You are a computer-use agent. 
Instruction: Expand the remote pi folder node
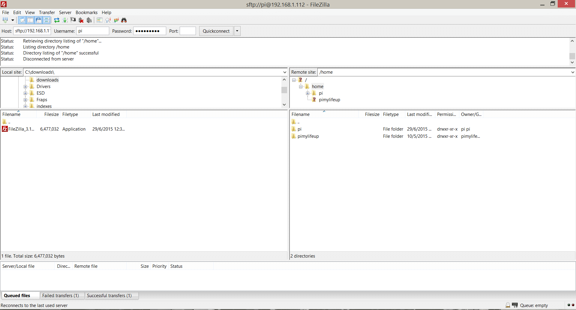click(307, 93)
